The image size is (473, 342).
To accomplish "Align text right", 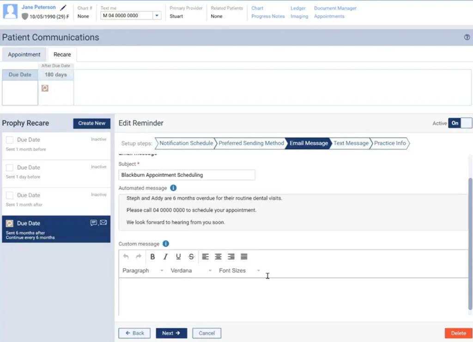I will pyautogui.click(x=231, y=257).
